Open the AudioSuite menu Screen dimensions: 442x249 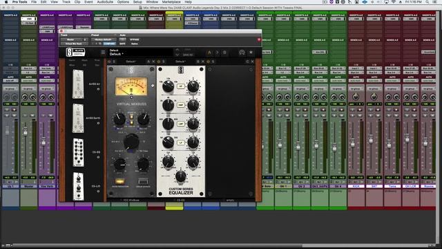(x=105, y=2)
